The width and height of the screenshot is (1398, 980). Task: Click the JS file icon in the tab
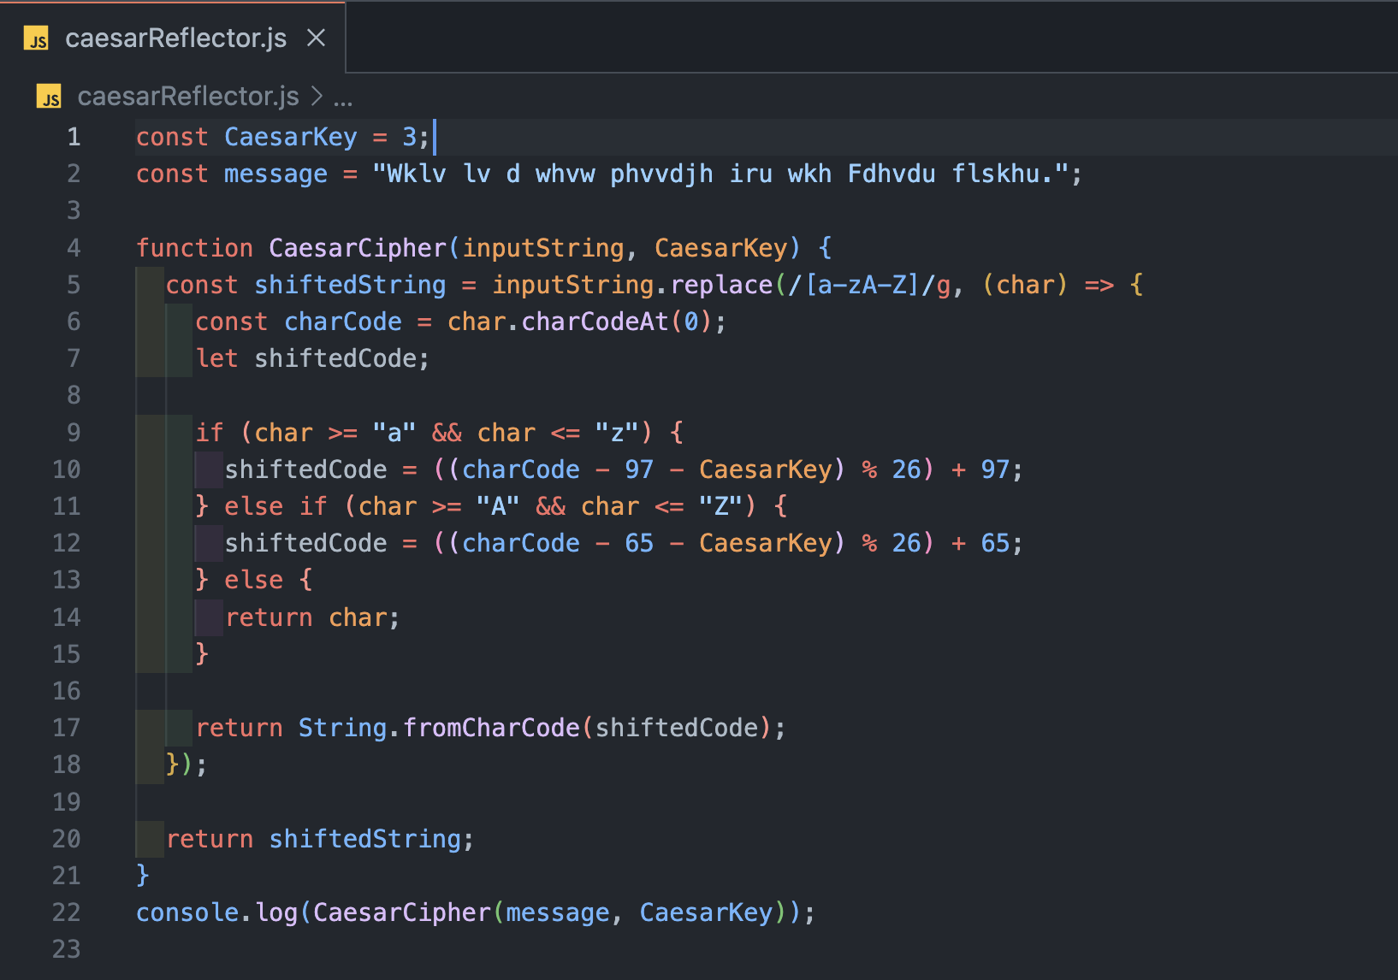36,38
